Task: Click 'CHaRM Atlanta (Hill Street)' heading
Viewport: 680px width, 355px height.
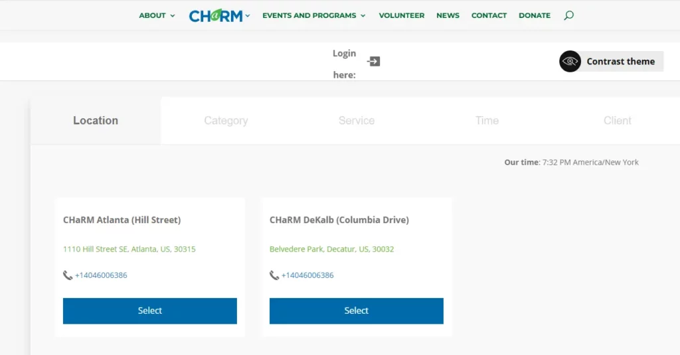Action: tap(122, 220)
